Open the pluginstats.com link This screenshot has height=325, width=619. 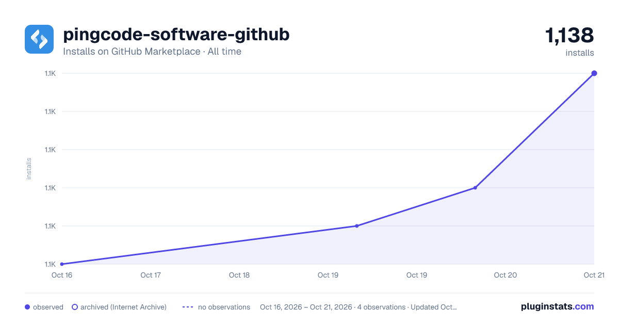point(557,306)
